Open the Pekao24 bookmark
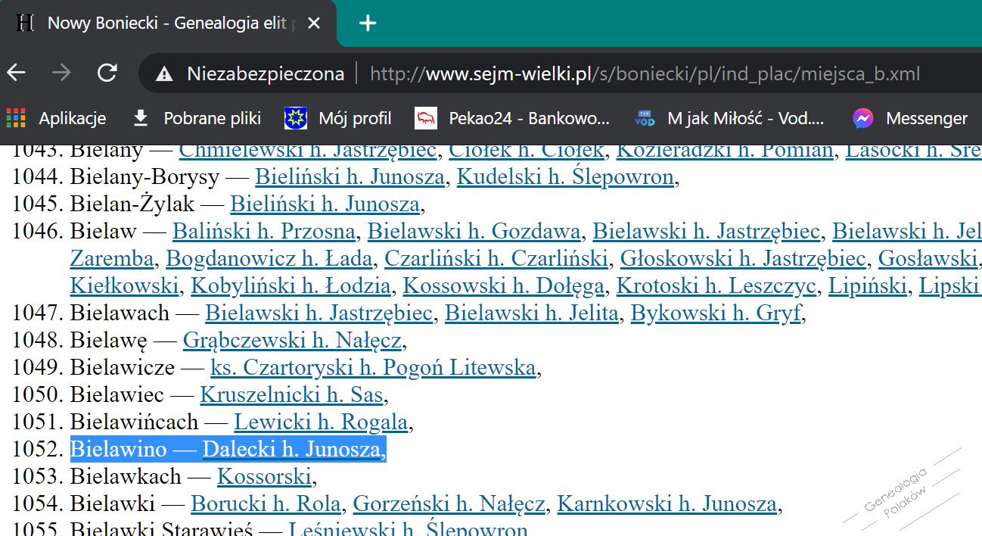 [513, 118]
